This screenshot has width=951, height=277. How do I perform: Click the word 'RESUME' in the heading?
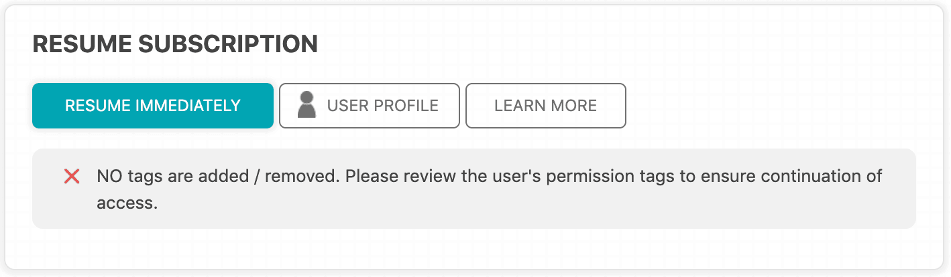(x=82, y=44)
